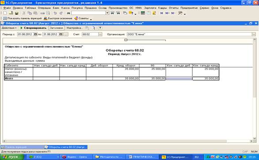This screenshot has height=160, width=259.
Task: Click the Calculator toolbar icon
Action: point(143,13)
